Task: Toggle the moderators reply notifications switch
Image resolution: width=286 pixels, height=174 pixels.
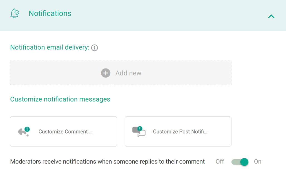Action: (240, 162)
